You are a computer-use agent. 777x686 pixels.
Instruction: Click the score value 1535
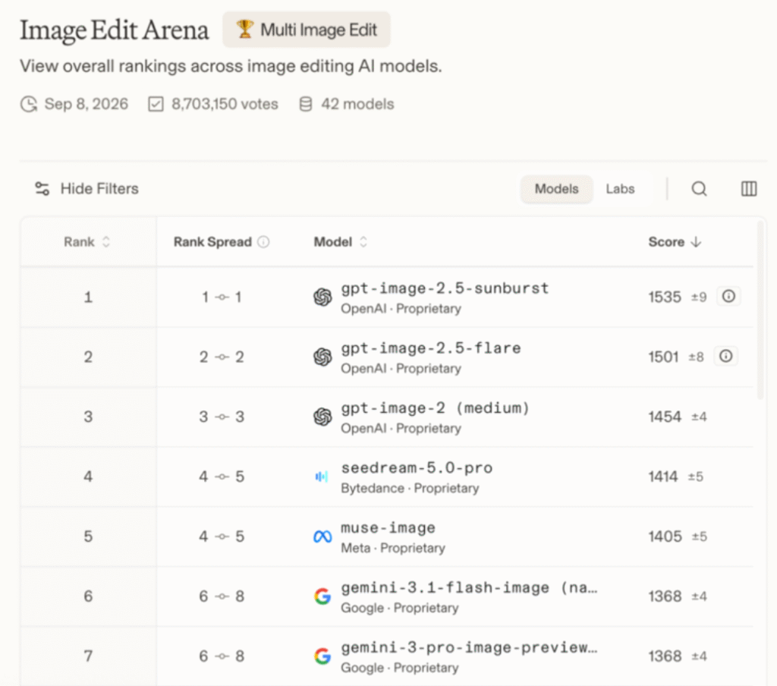665,297
